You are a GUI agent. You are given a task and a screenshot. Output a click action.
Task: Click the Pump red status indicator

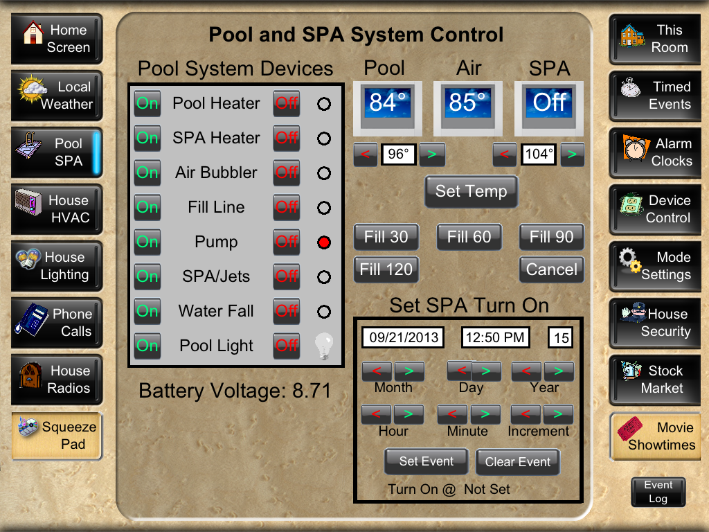tap(323, 242)
